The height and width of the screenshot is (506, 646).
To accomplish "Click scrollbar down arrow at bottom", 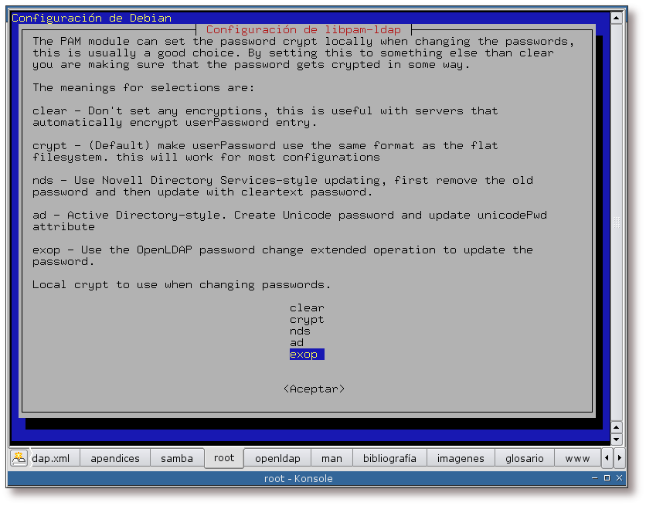I will coord(616,439).
